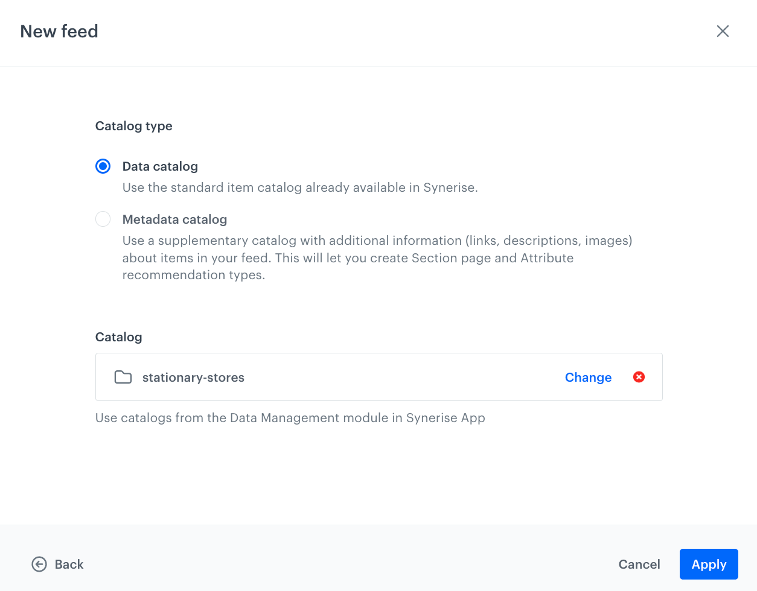Apply the new feed settings
Viewport: 757px width, 591px height.
coord(709,564)
